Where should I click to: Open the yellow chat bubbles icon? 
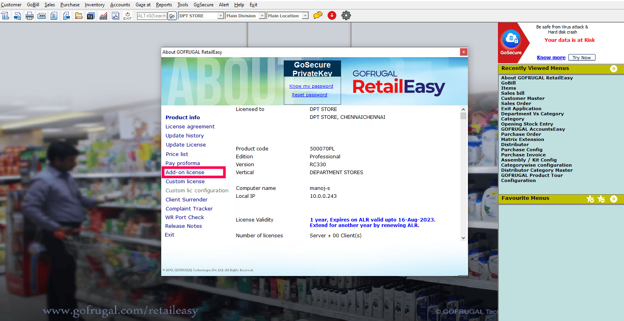[318, 16]
